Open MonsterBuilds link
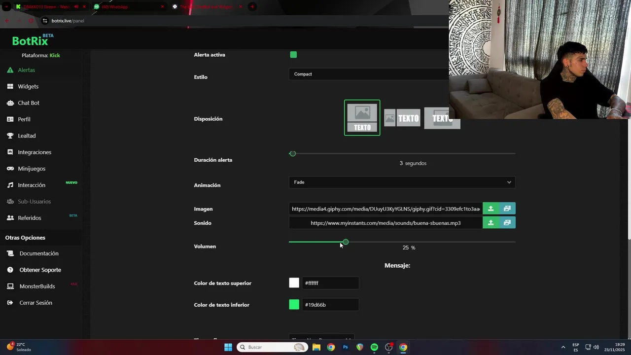The image size is (631, 355). (x=37, y=286)
